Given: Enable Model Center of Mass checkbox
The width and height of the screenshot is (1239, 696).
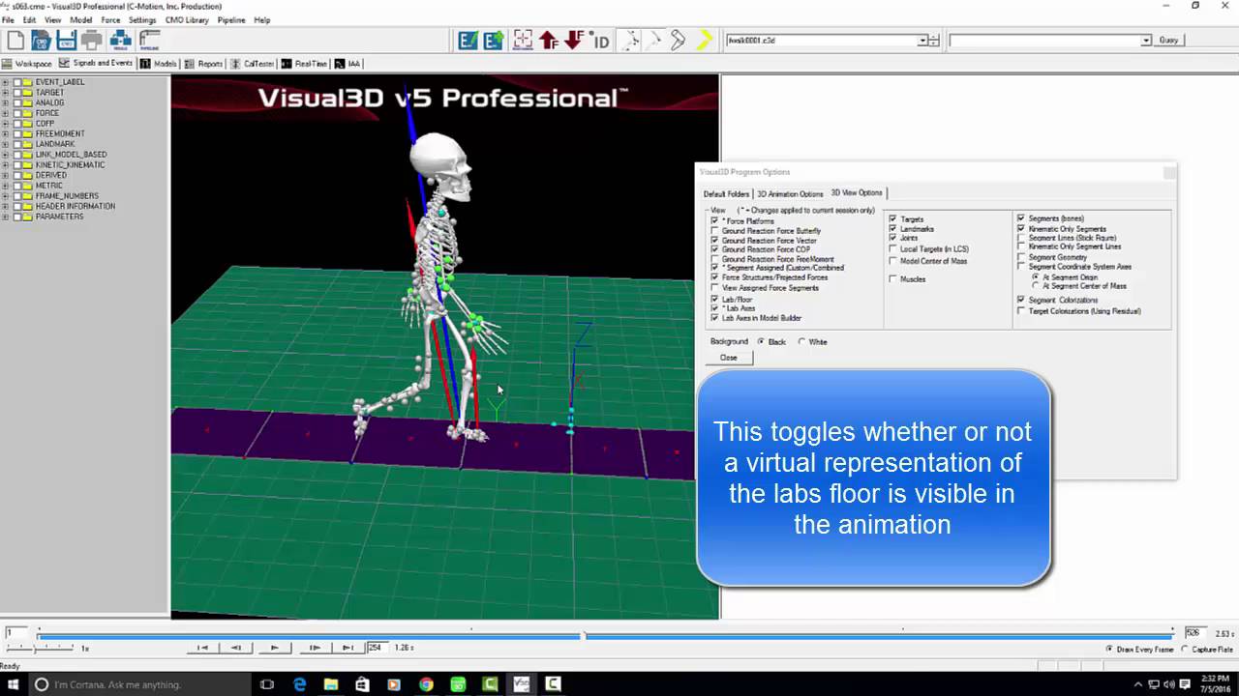Looking at the screenshot, I should pyautogui.click(x=892, y=261).
